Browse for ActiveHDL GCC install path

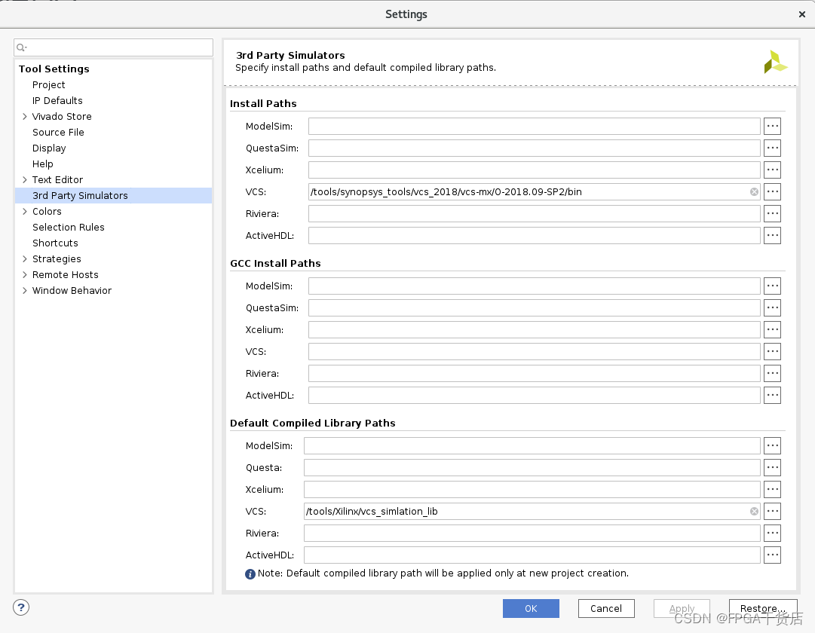pyautogui.click(x=772, y=395)
